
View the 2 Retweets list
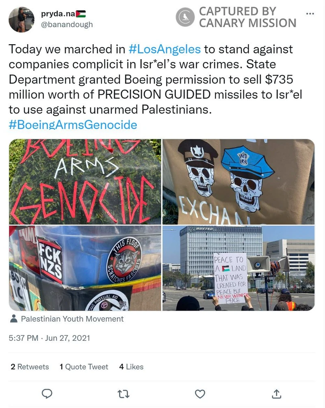[30, 367]
